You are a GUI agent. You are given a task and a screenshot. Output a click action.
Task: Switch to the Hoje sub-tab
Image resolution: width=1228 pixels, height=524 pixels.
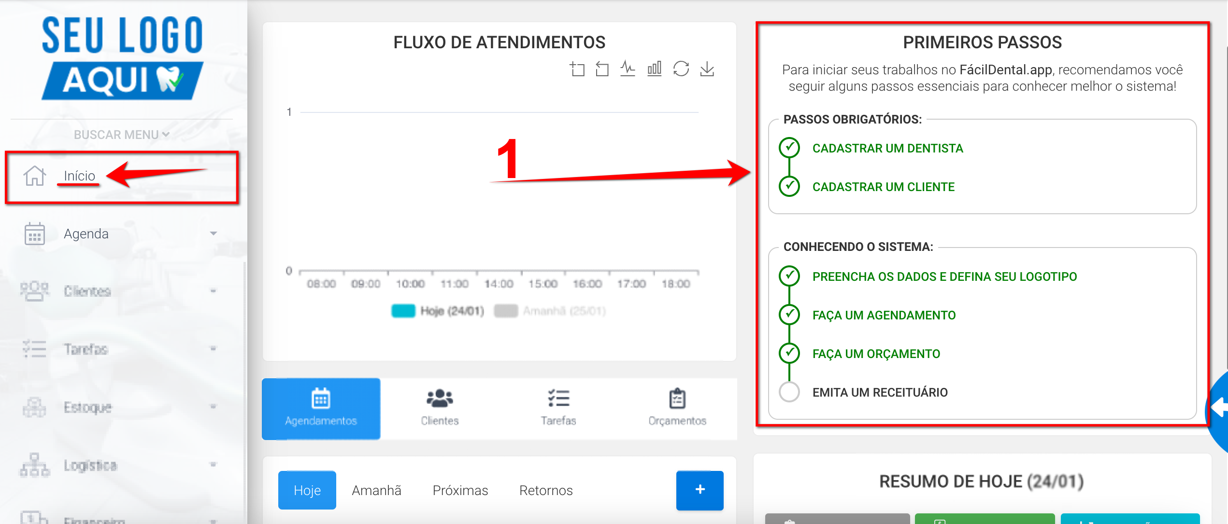click(307, 490)
